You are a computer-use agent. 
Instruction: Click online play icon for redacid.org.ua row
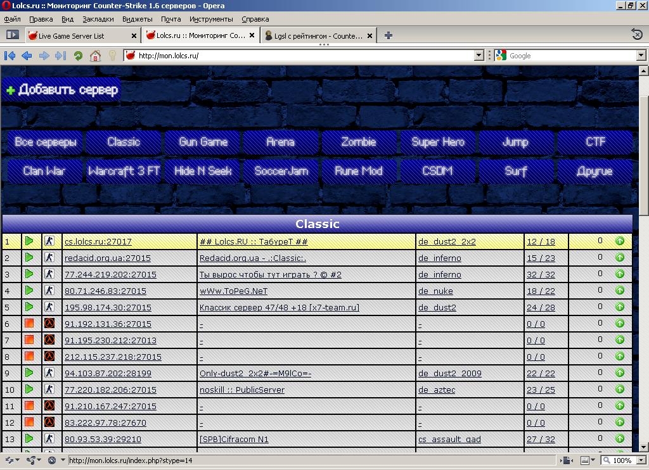[x=29, y=257]
